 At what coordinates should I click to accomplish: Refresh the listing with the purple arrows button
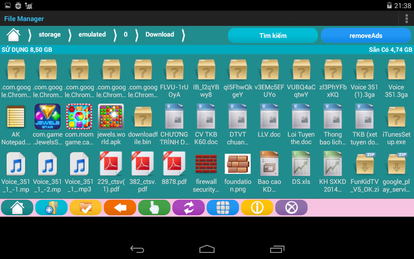click(x=189, y=208)
